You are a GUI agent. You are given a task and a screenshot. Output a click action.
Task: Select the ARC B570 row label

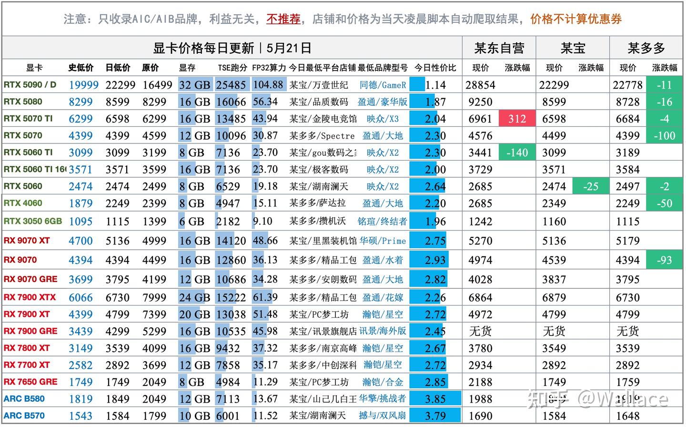(24, 416)
